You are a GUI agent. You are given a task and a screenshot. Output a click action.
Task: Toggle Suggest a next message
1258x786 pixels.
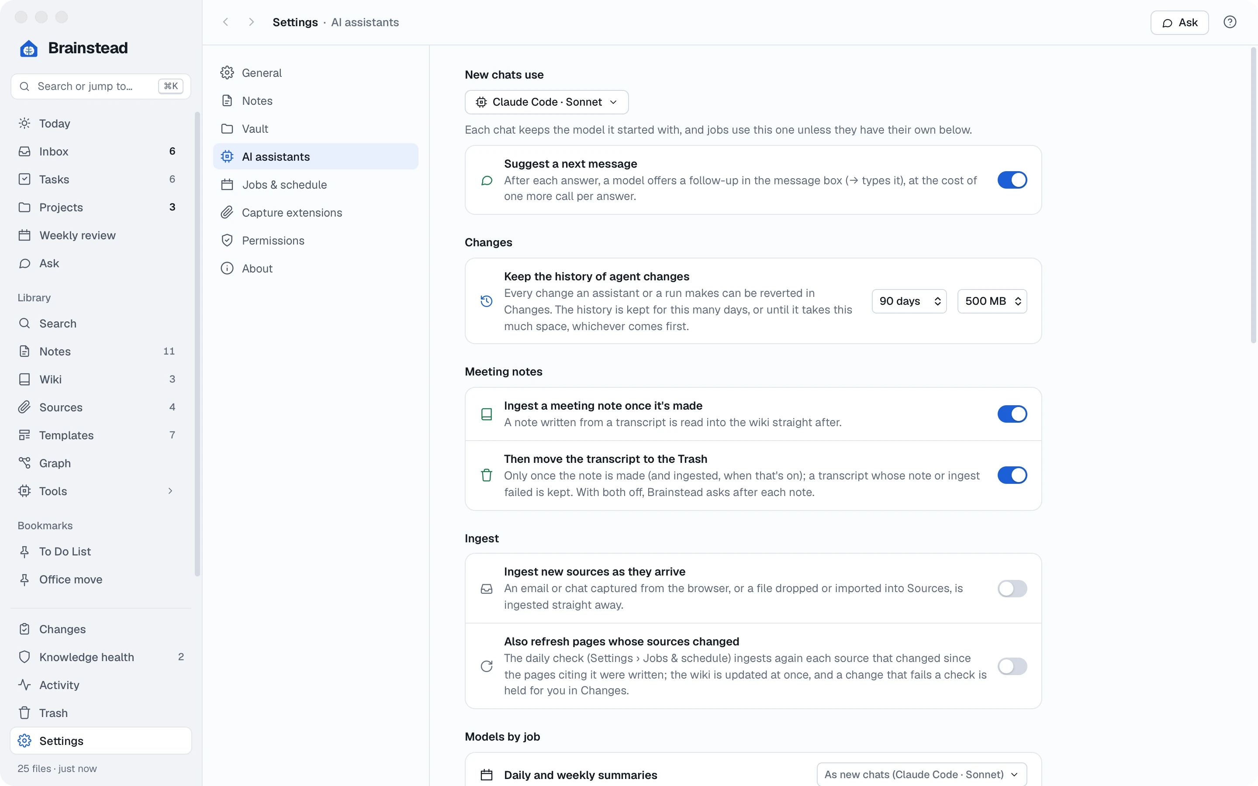click(1012, 180)
